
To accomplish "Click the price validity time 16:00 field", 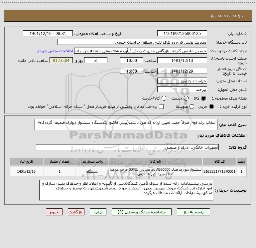I will coord(132,71).
